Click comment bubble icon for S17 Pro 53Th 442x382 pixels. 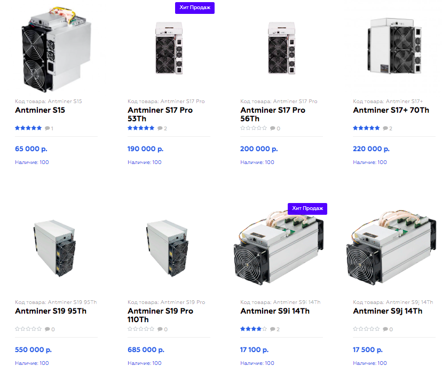[160, 128]
